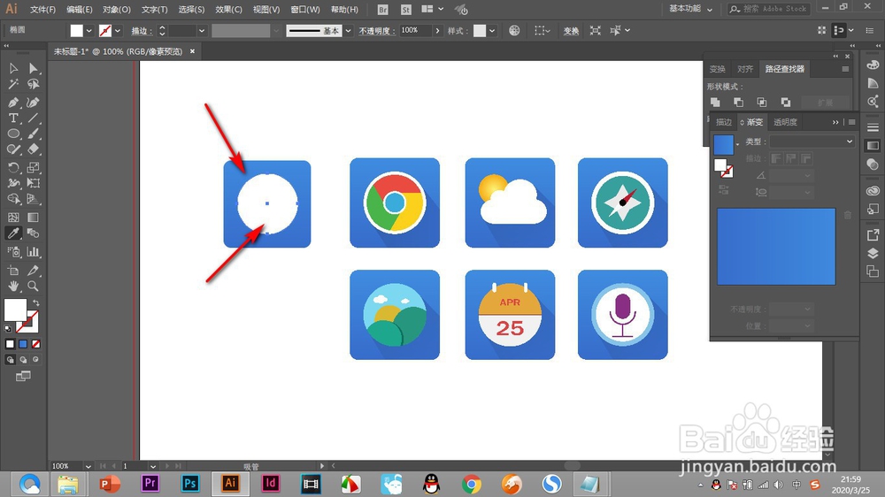Click the Exclude shape mode icon
885x497 pixels.
pos(785,102)
